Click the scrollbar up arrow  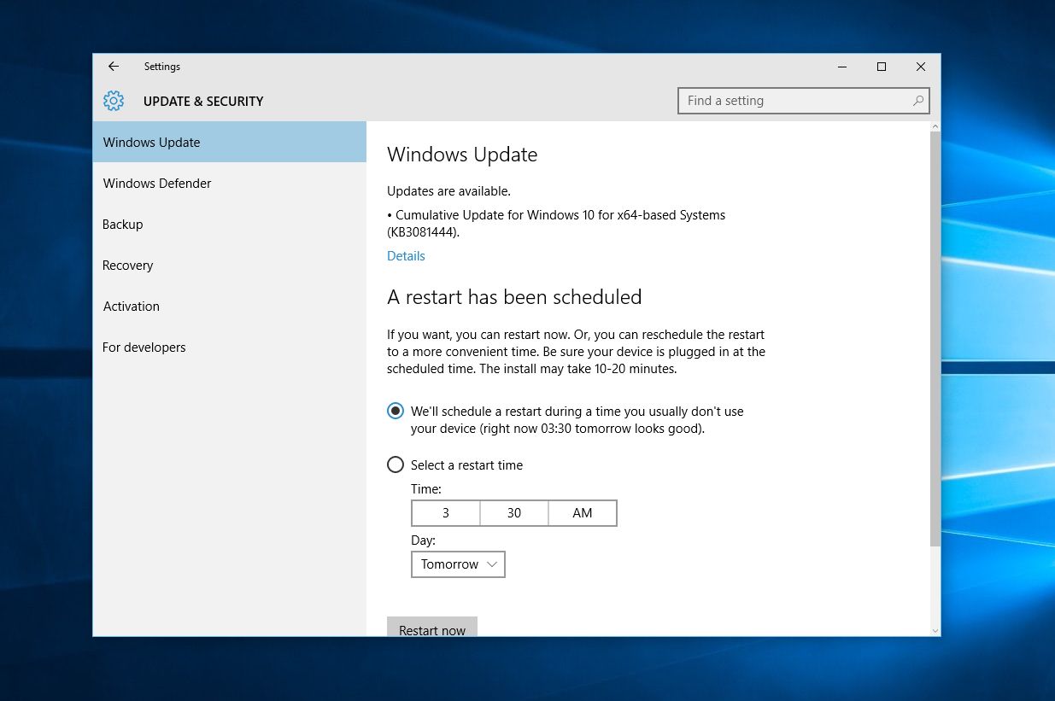pos(935,127)
